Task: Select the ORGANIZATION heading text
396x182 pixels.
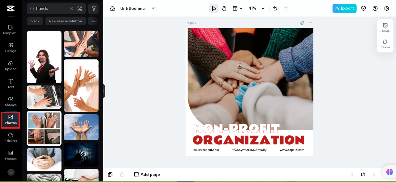Action: coord(248,140)
